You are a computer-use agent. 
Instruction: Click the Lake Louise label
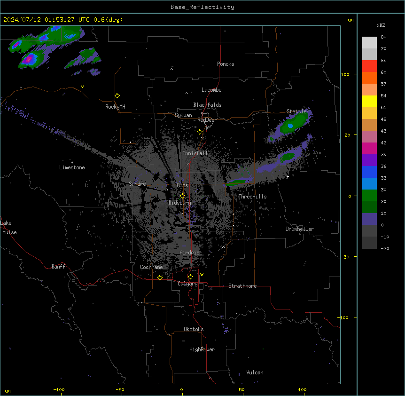click(x=8, y=228)
